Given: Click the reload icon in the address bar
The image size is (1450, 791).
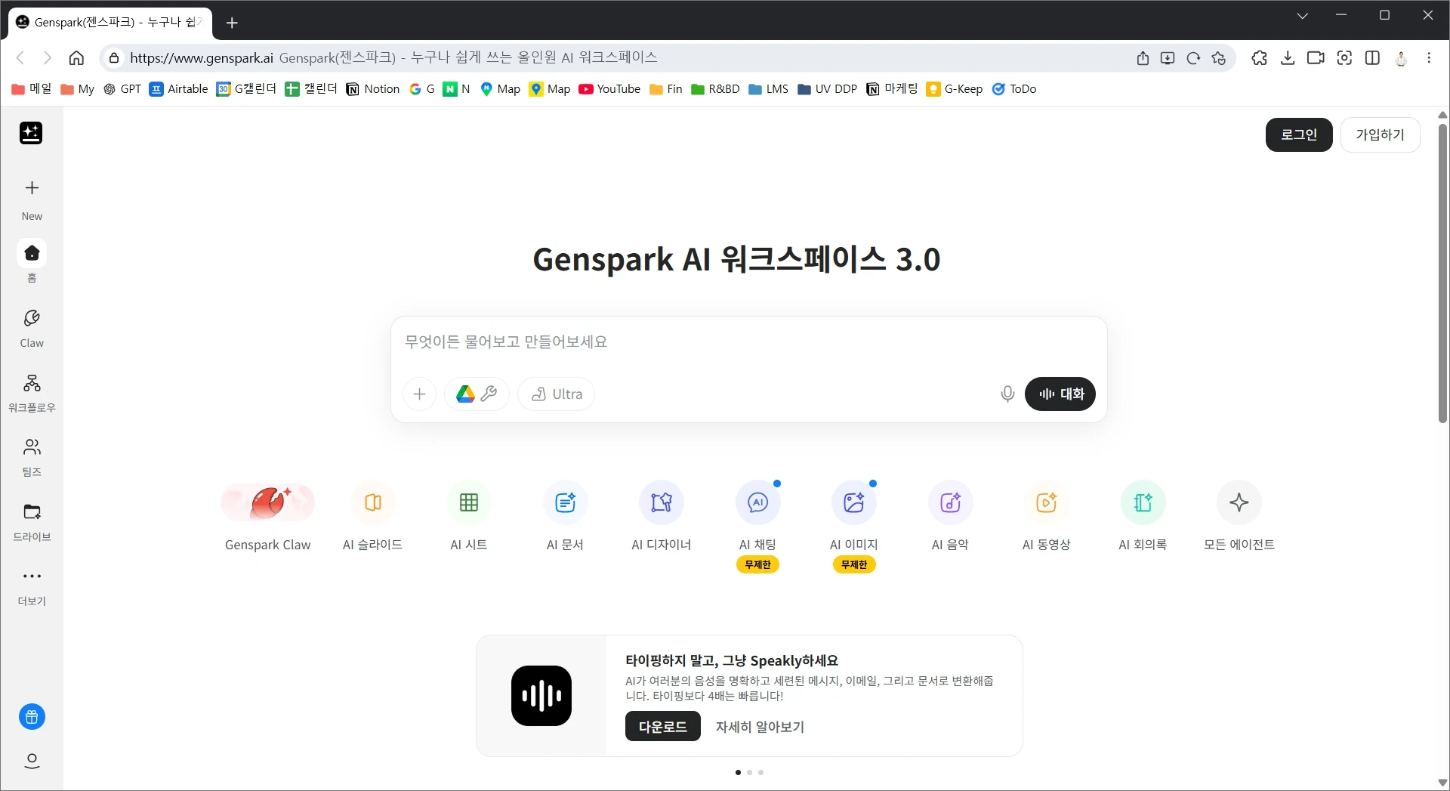Looking at the screenshot, I should (1193, 58).
